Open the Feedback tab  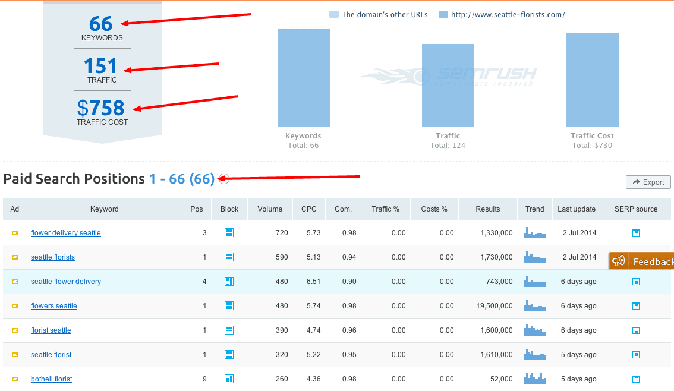click(x=642, y=261)
